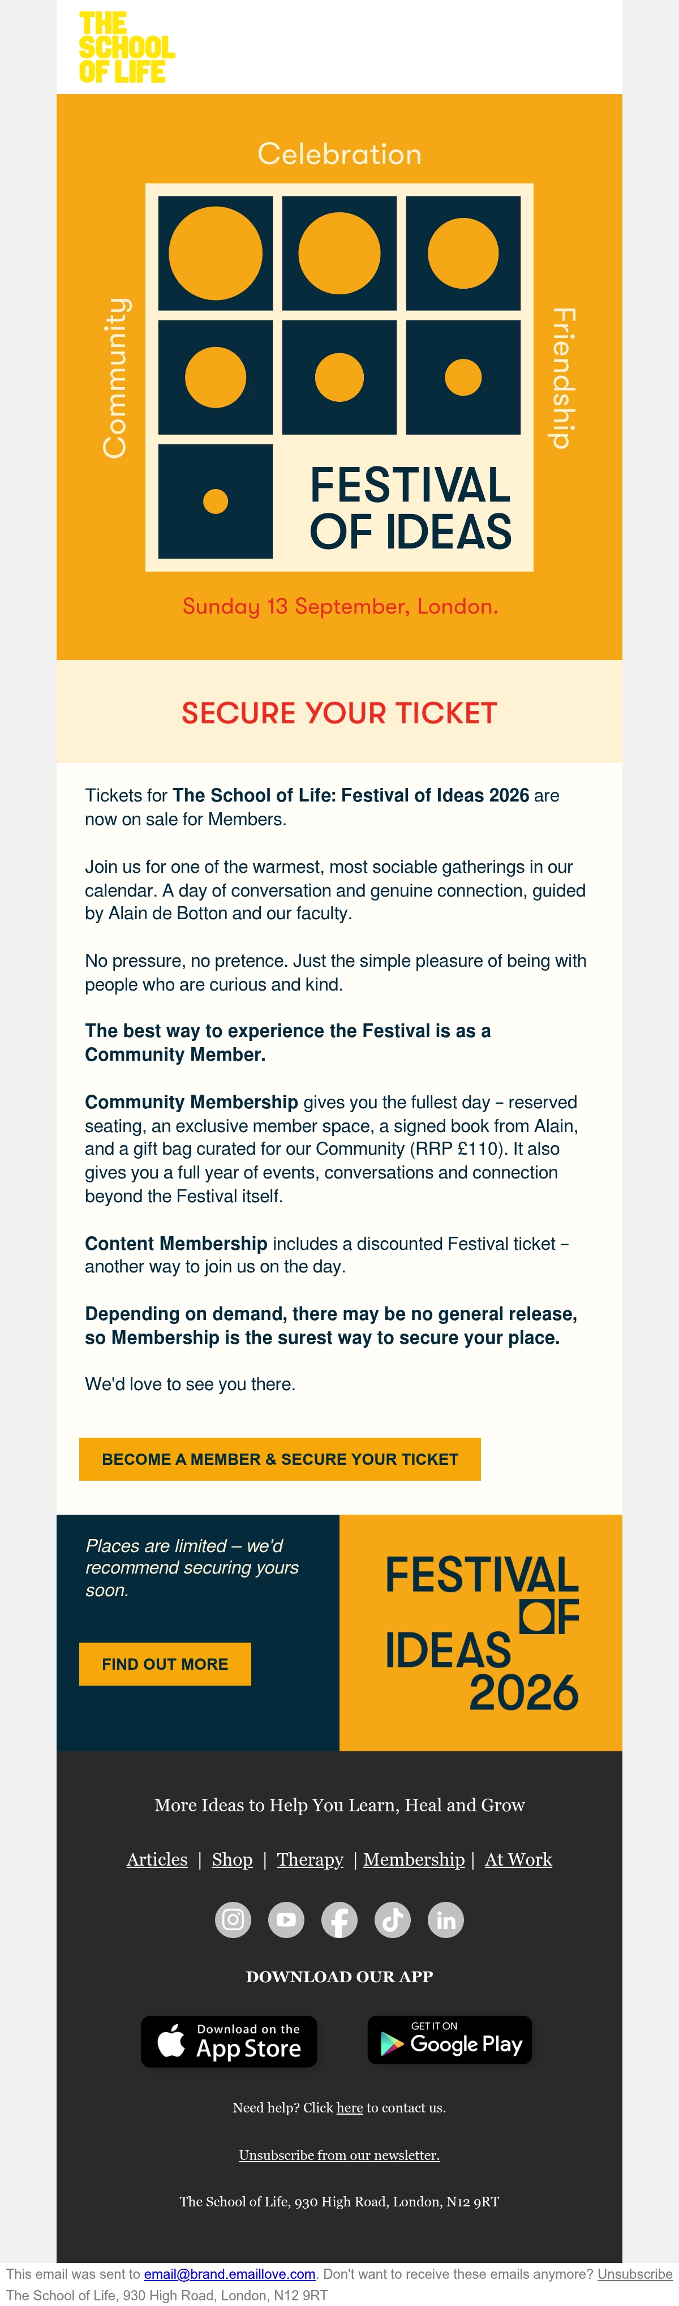Screen dimensions: 679x2306
Task: Click the Find Out More button
Action: point(165,1664)
